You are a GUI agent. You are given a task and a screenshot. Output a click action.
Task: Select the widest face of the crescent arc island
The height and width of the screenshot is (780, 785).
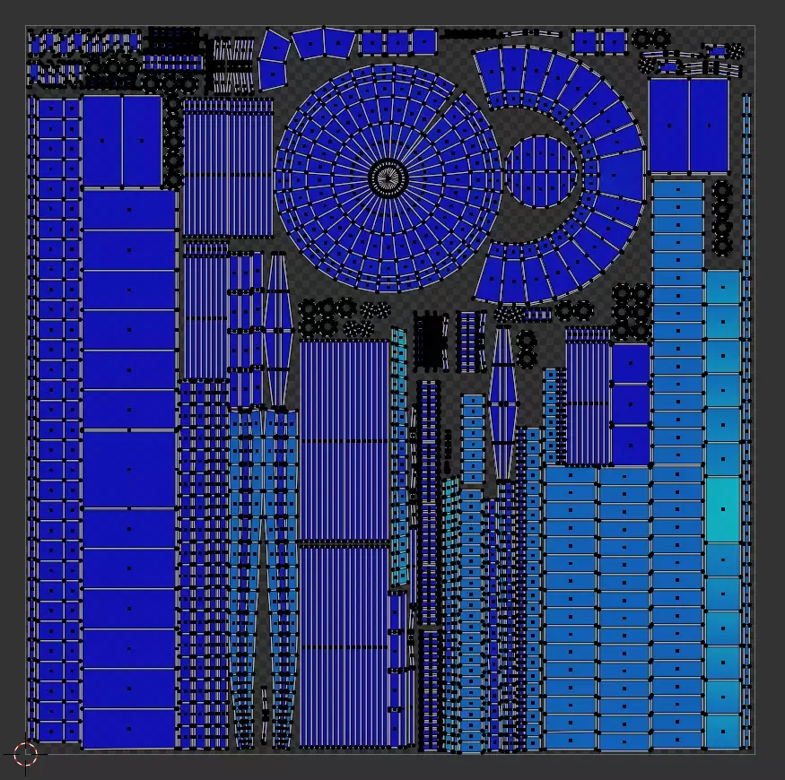(x=622, y=176)
